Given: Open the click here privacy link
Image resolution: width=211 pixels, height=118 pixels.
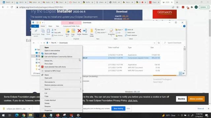Looking at the screenshot, I should (x=133, y=101).
